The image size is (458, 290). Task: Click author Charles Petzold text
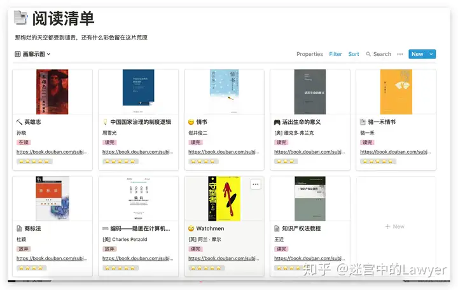(125, 239)
